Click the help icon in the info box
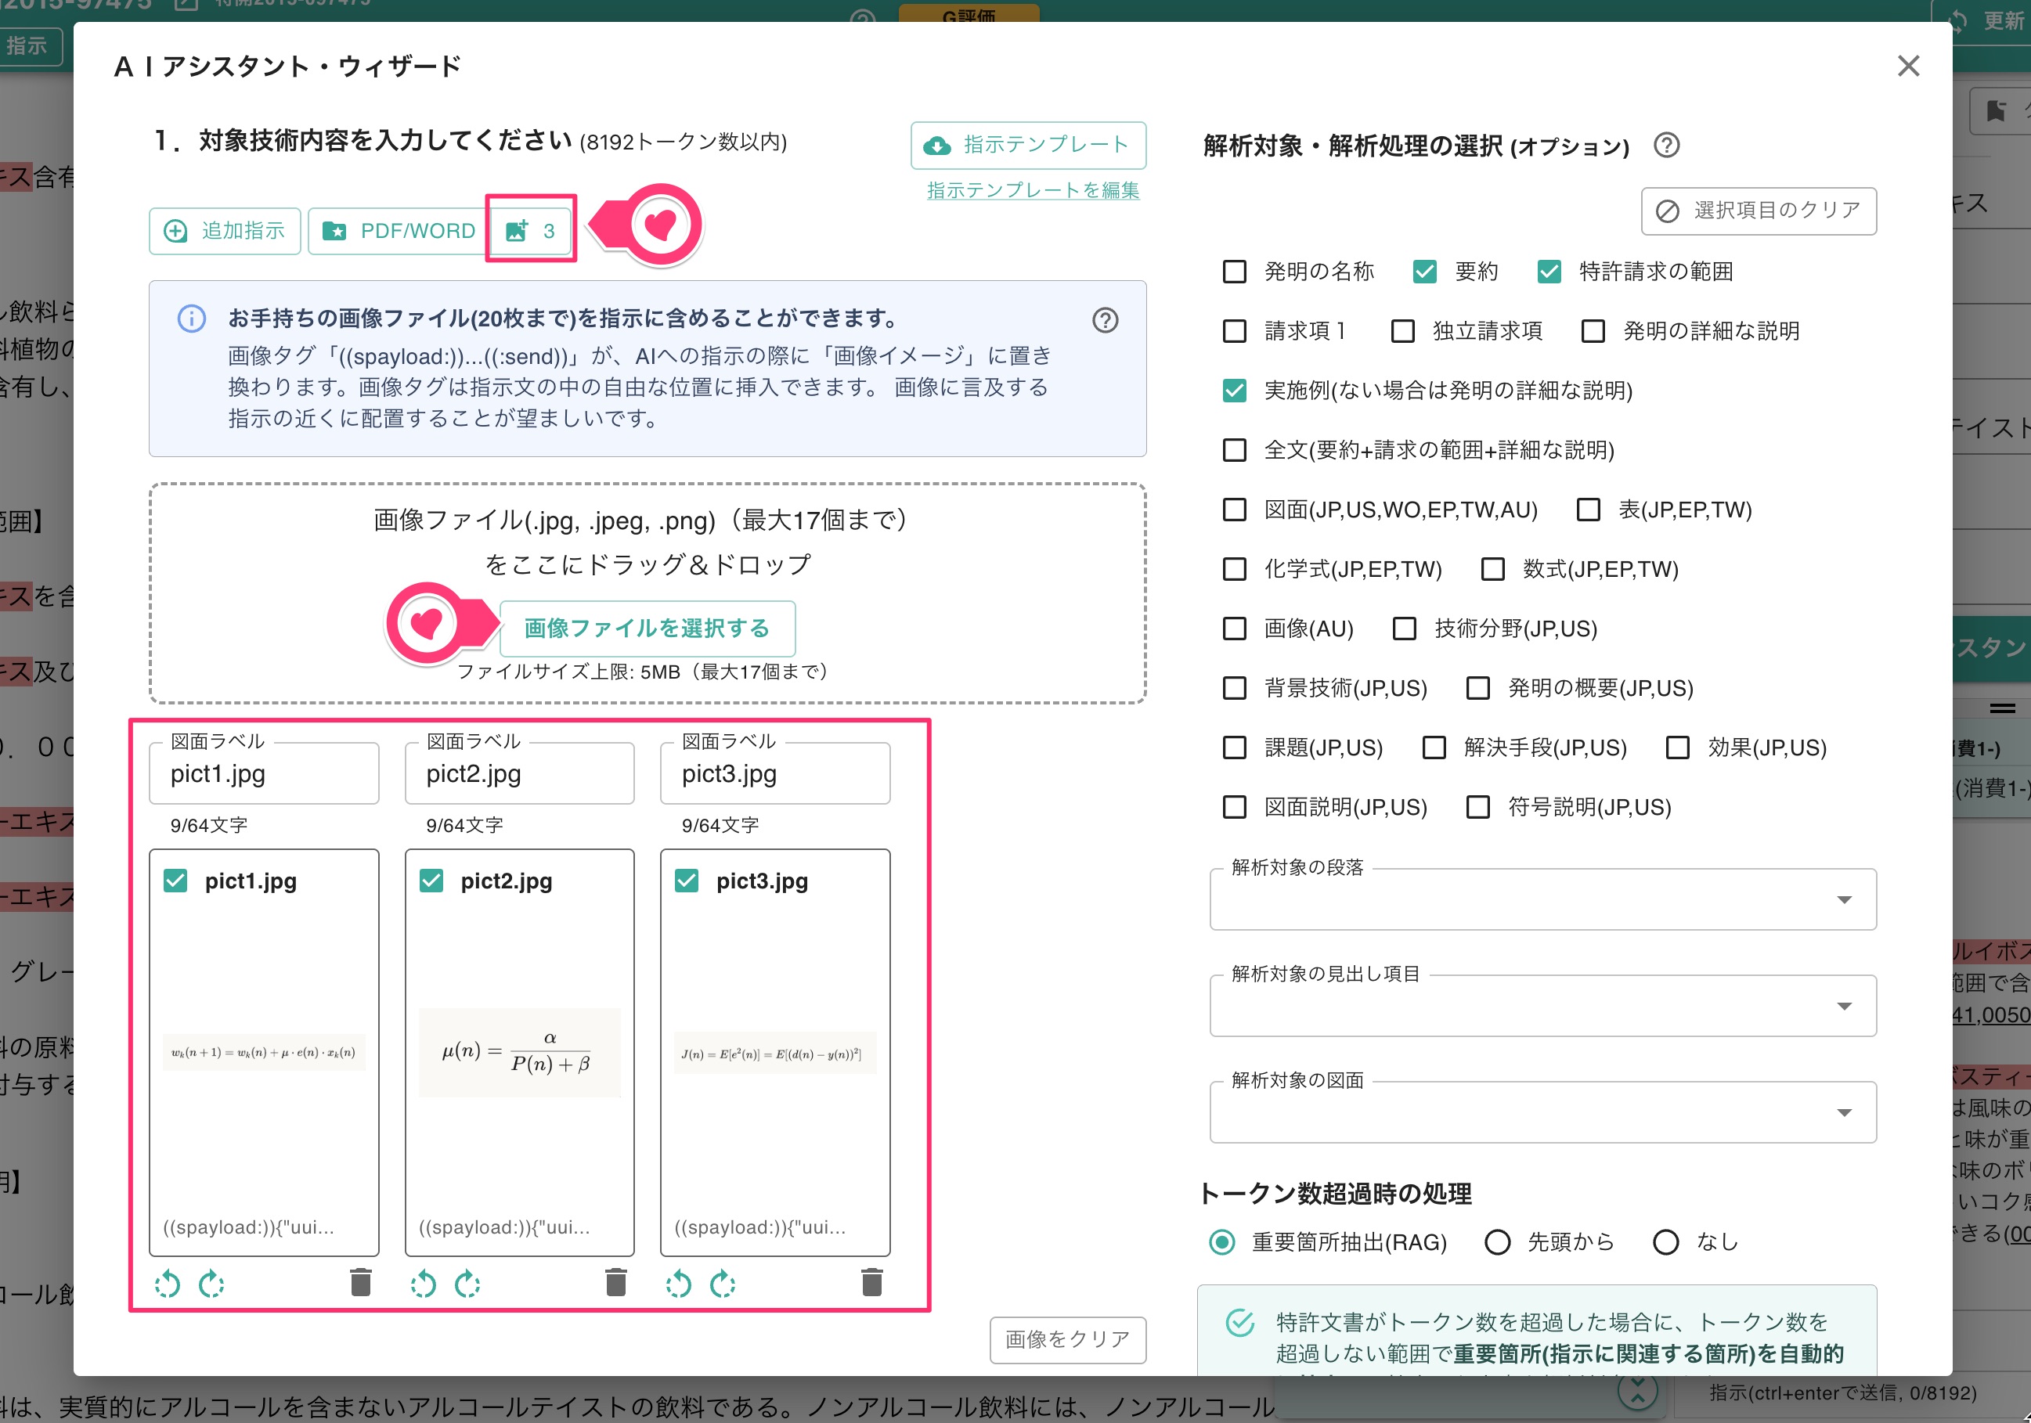 coord(1105,320)
